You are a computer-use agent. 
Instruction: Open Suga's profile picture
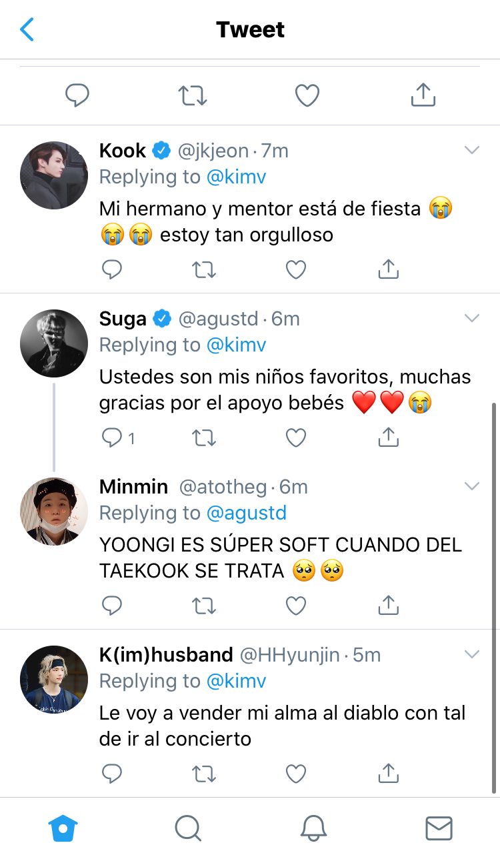point(54,343)
